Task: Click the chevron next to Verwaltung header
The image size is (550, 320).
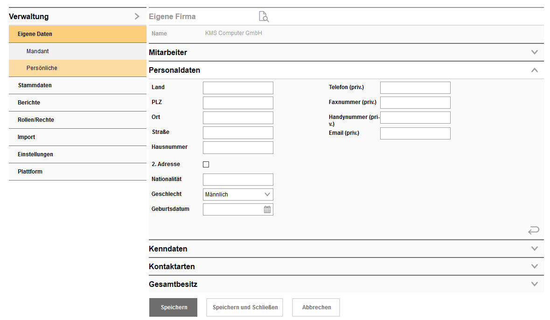Action: click(137, 16)
